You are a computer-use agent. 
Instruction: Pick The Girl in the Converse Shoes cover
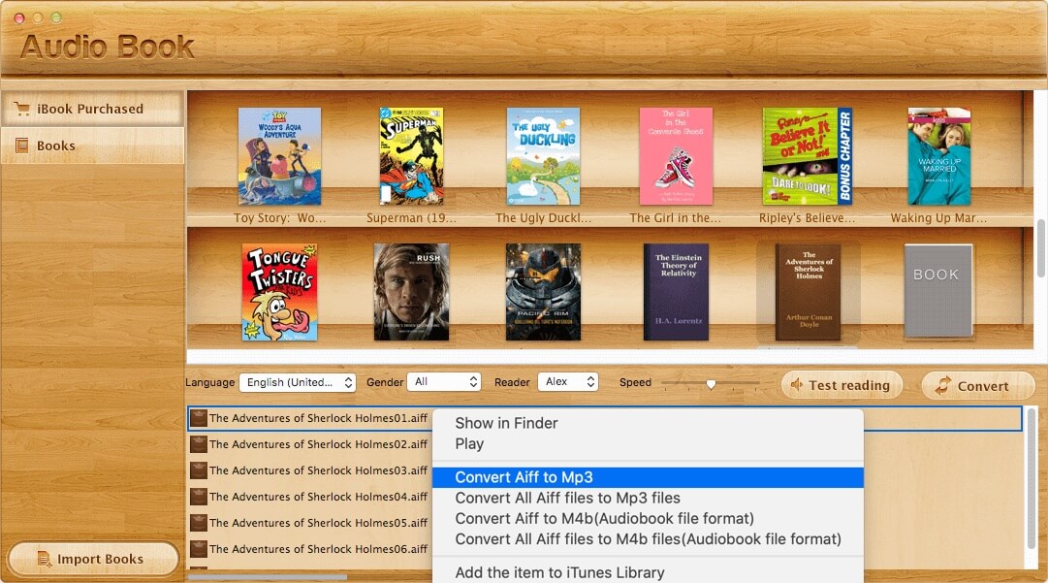676,156
